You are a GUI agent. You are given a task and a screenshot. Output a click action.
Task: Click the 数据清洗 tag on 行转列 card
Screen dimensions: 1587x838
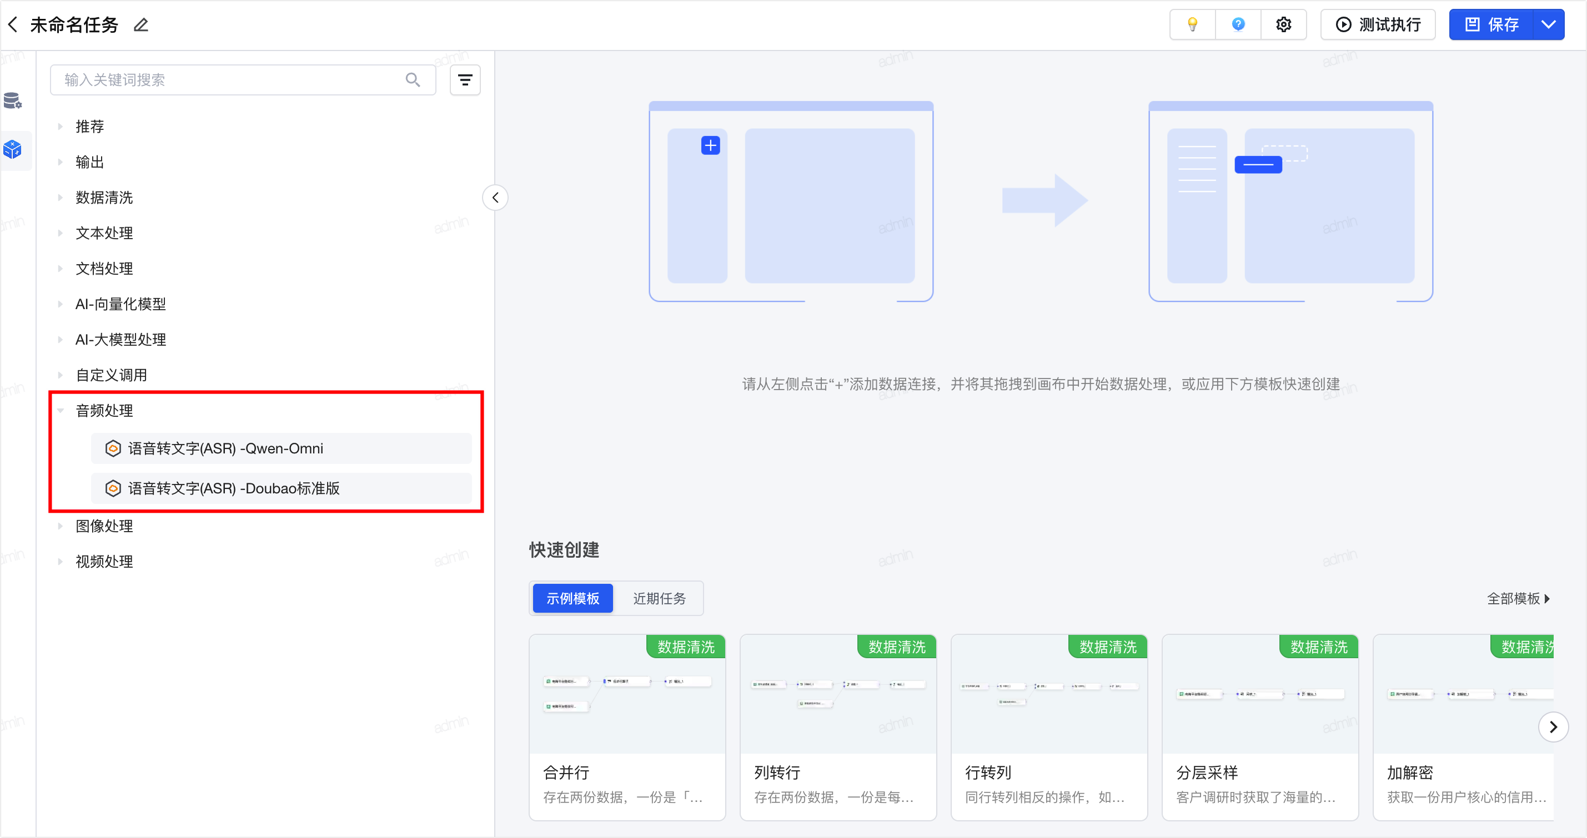click(x=1108, y=647)
